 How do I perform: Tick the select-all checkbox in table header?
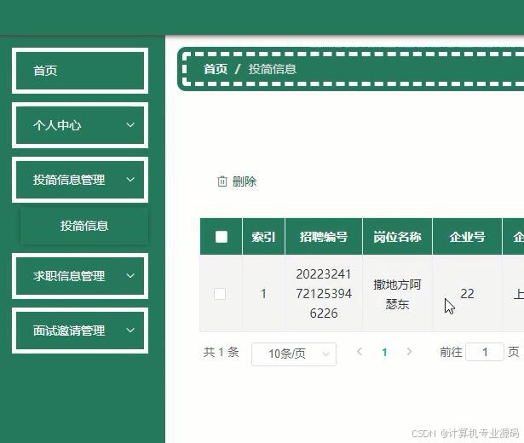pyautogui.click(x=222, y=237)
